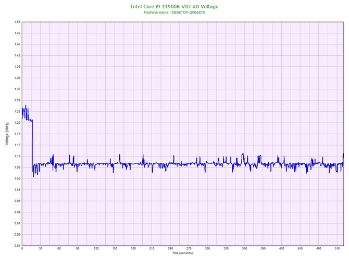This screenshot has width=349, height=262.
Task: Select the 1.29 voltage tick label
Action: pos(17,100)
